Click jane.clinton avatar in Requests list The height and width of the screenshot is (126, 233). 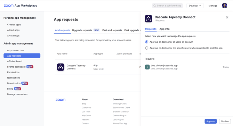[x=147, y=67]
